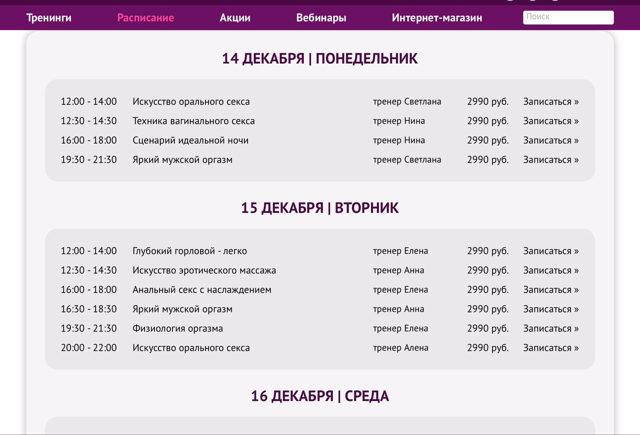
Task: Click Записаться for Monday 12:00 тренер Светлана
Action: 551,101
